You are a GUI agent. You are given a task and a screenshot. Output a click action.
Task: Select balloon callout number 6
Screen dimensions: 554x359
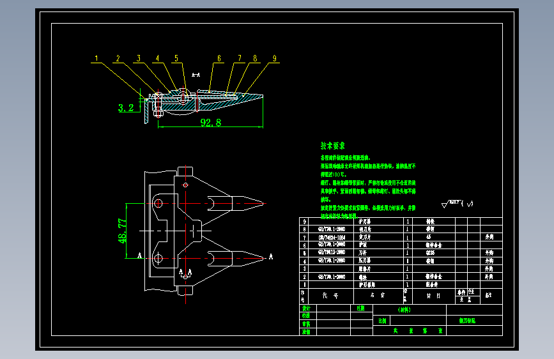[x=219, y=58]
